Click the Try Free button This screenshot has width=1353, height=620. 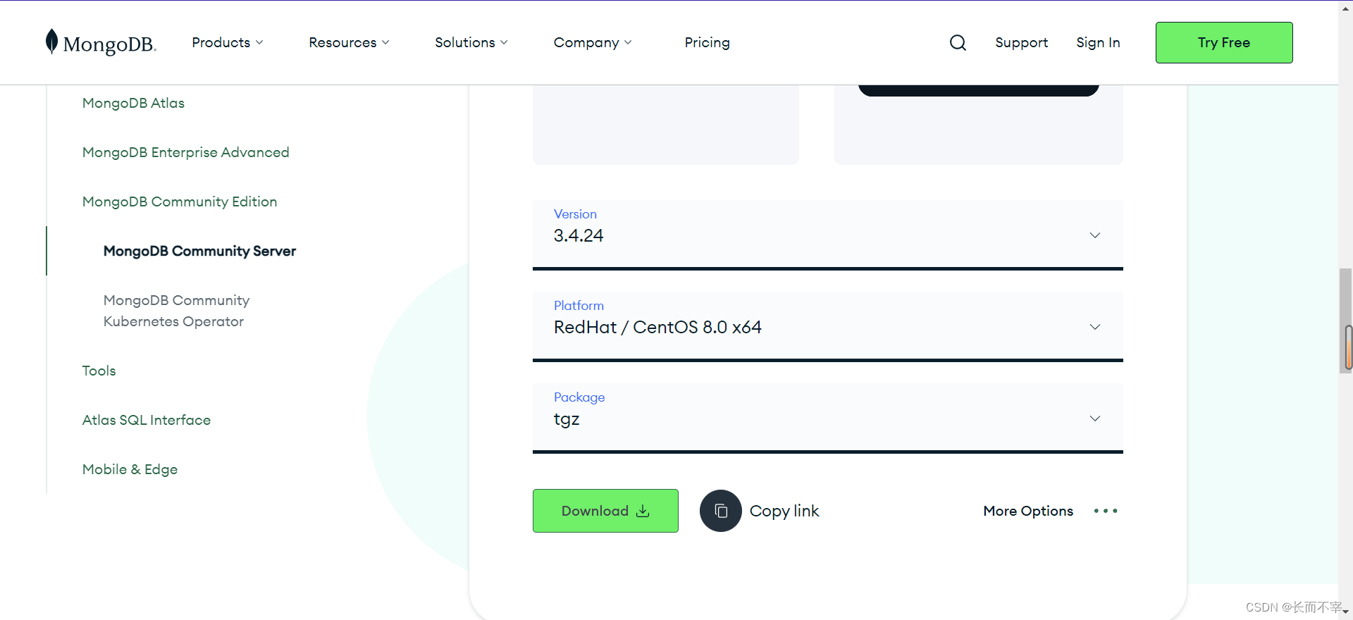[x=1224, y=42]
